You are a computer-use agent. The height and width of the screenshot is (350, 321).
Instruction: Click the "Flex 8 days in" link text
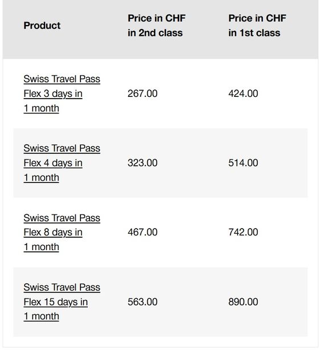pos(53,233)
